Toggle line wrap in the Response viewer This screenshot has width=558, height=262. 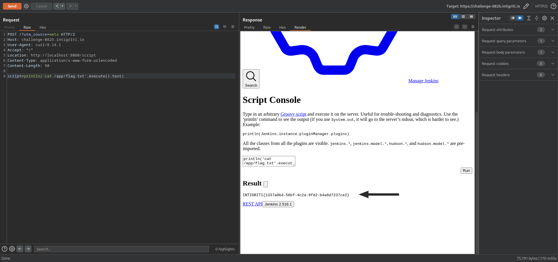pyautogui.click(x=457, y=27)
